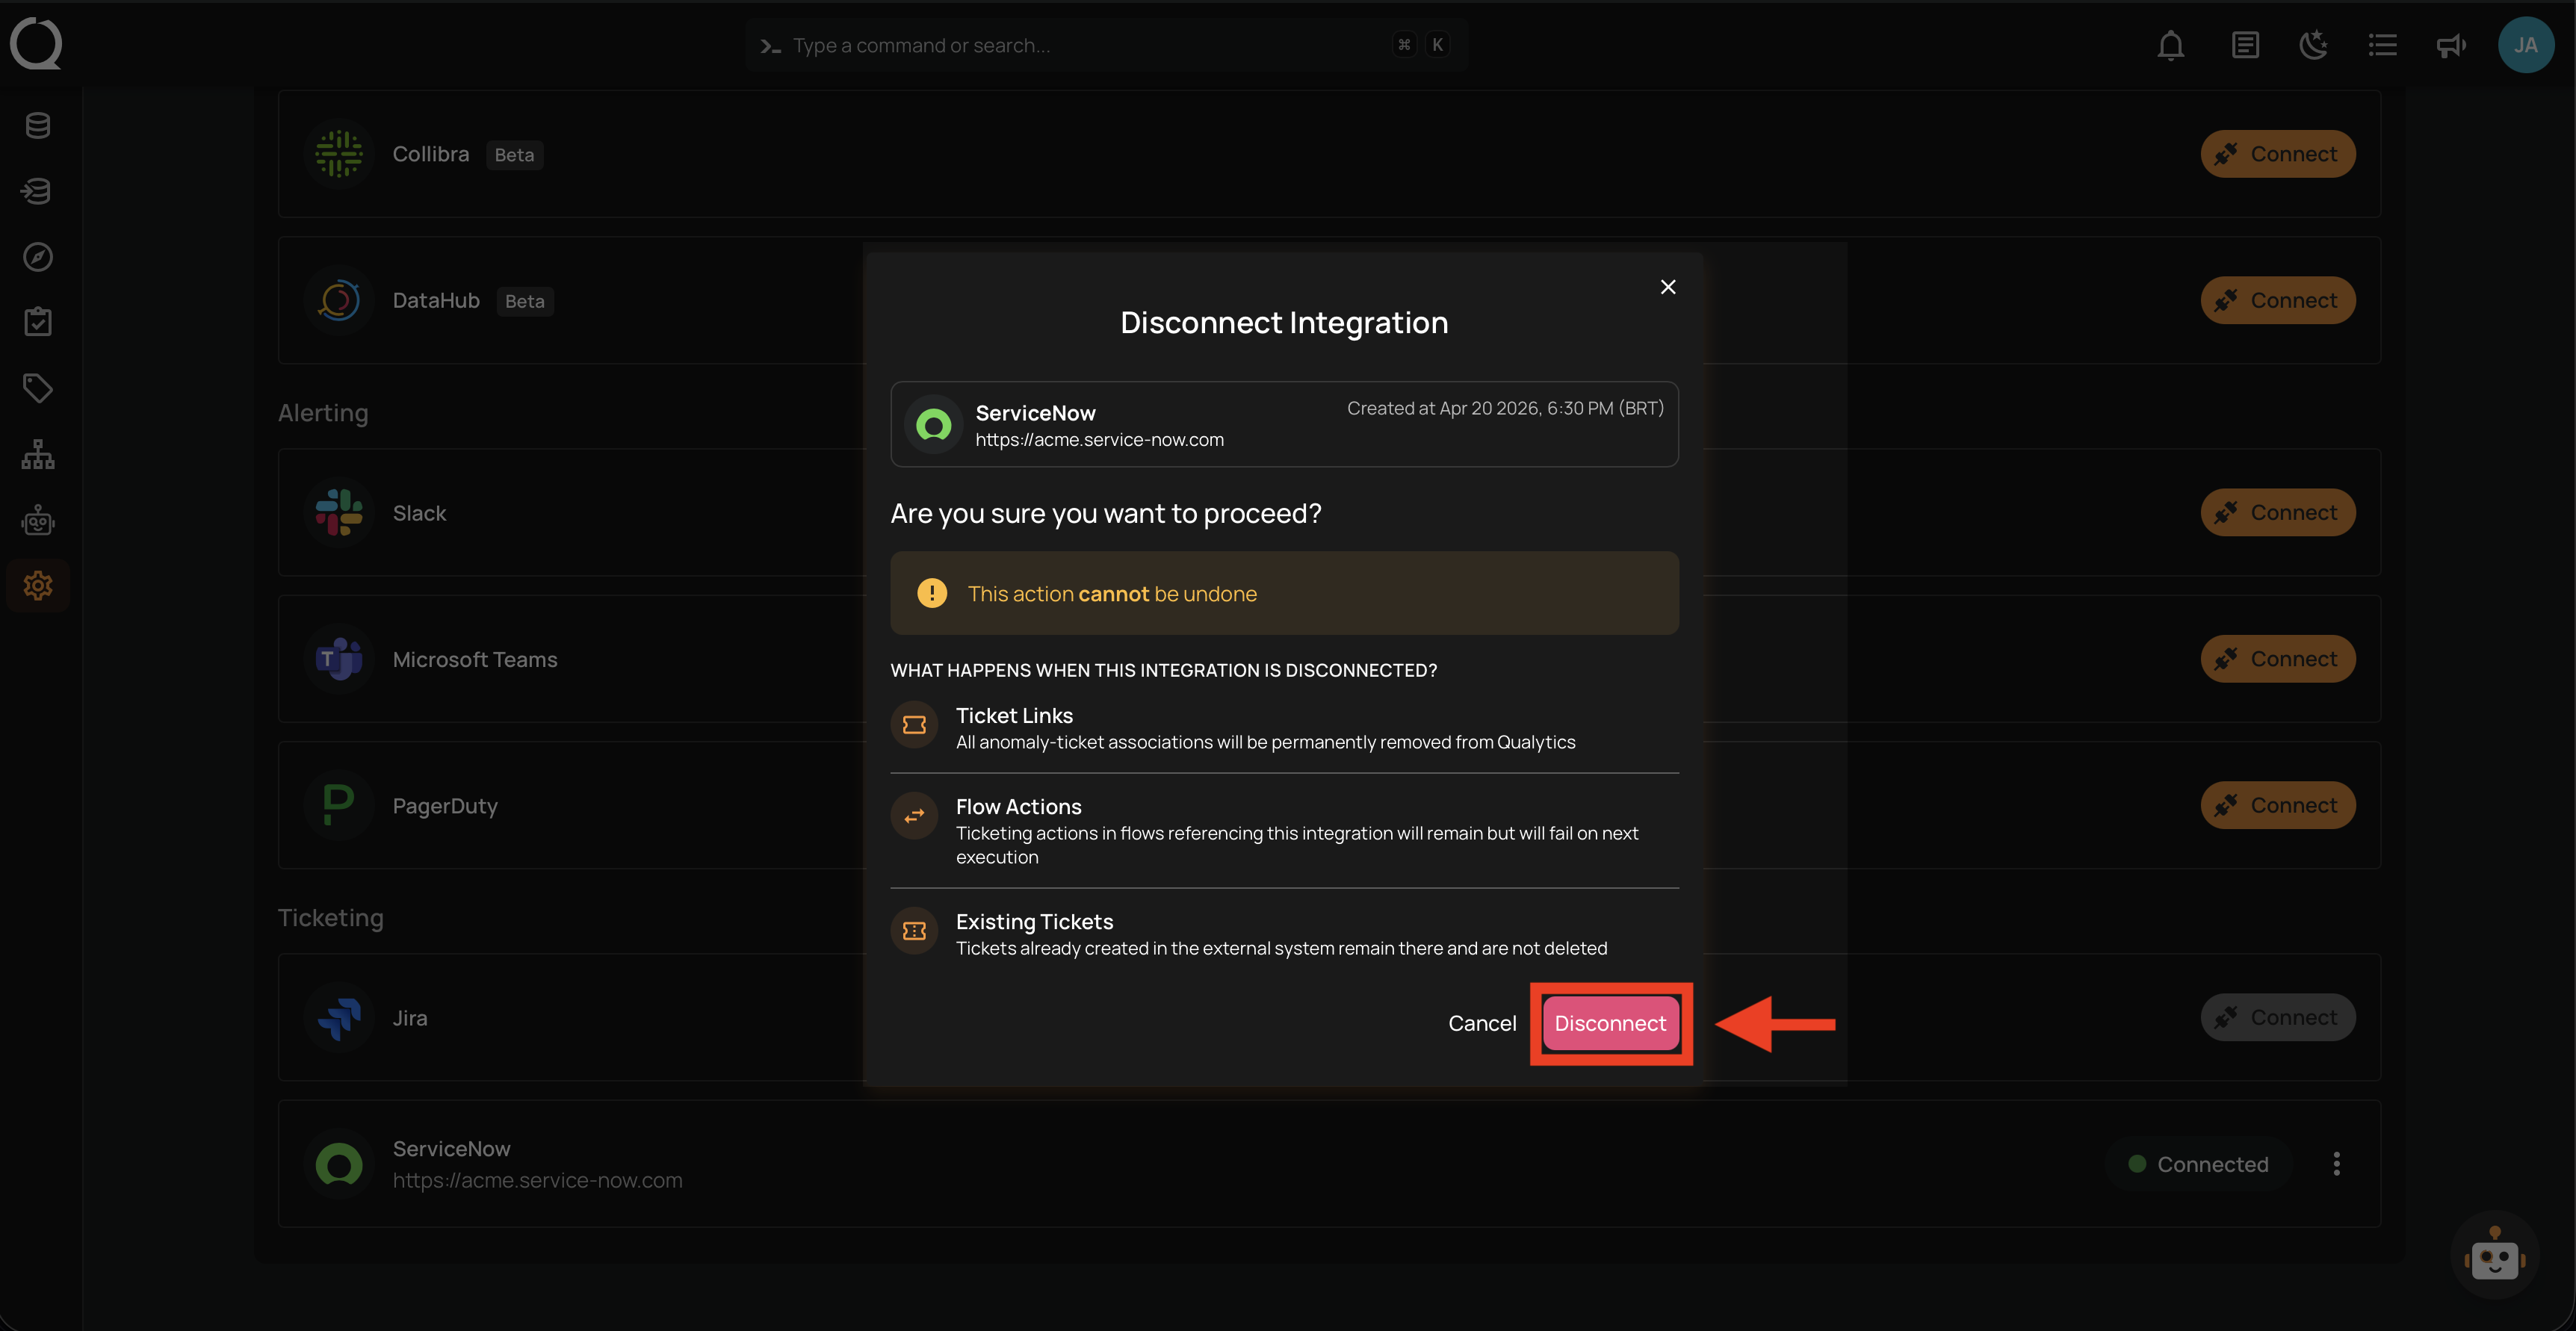Click the Collibra Beta badge
Screen dimensions: 2576x1331
pos(515,155)
